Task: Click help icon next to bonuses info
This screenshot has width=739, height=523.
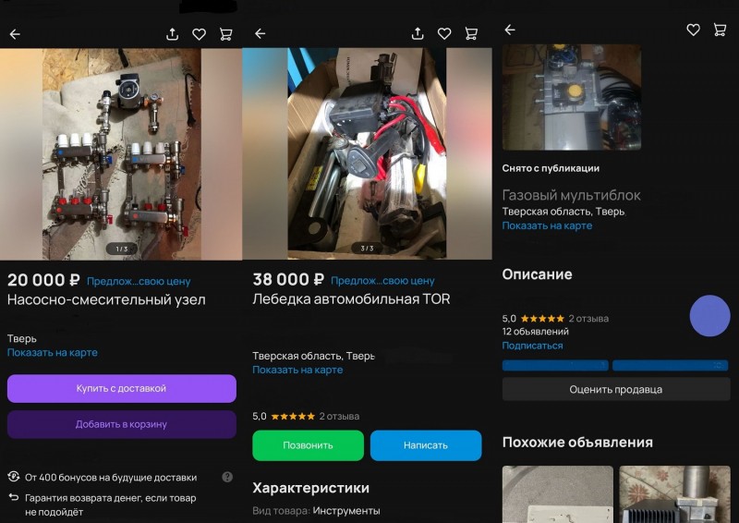Action: [227, 477]
